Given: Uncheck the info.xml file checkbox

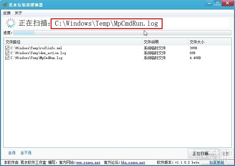Looking at the screenshot, I should (7, 48).
